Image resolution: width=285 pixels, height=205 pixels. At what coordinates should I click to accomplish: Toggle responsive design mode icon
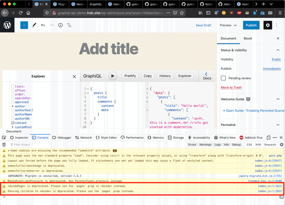(x=268, y=138)
